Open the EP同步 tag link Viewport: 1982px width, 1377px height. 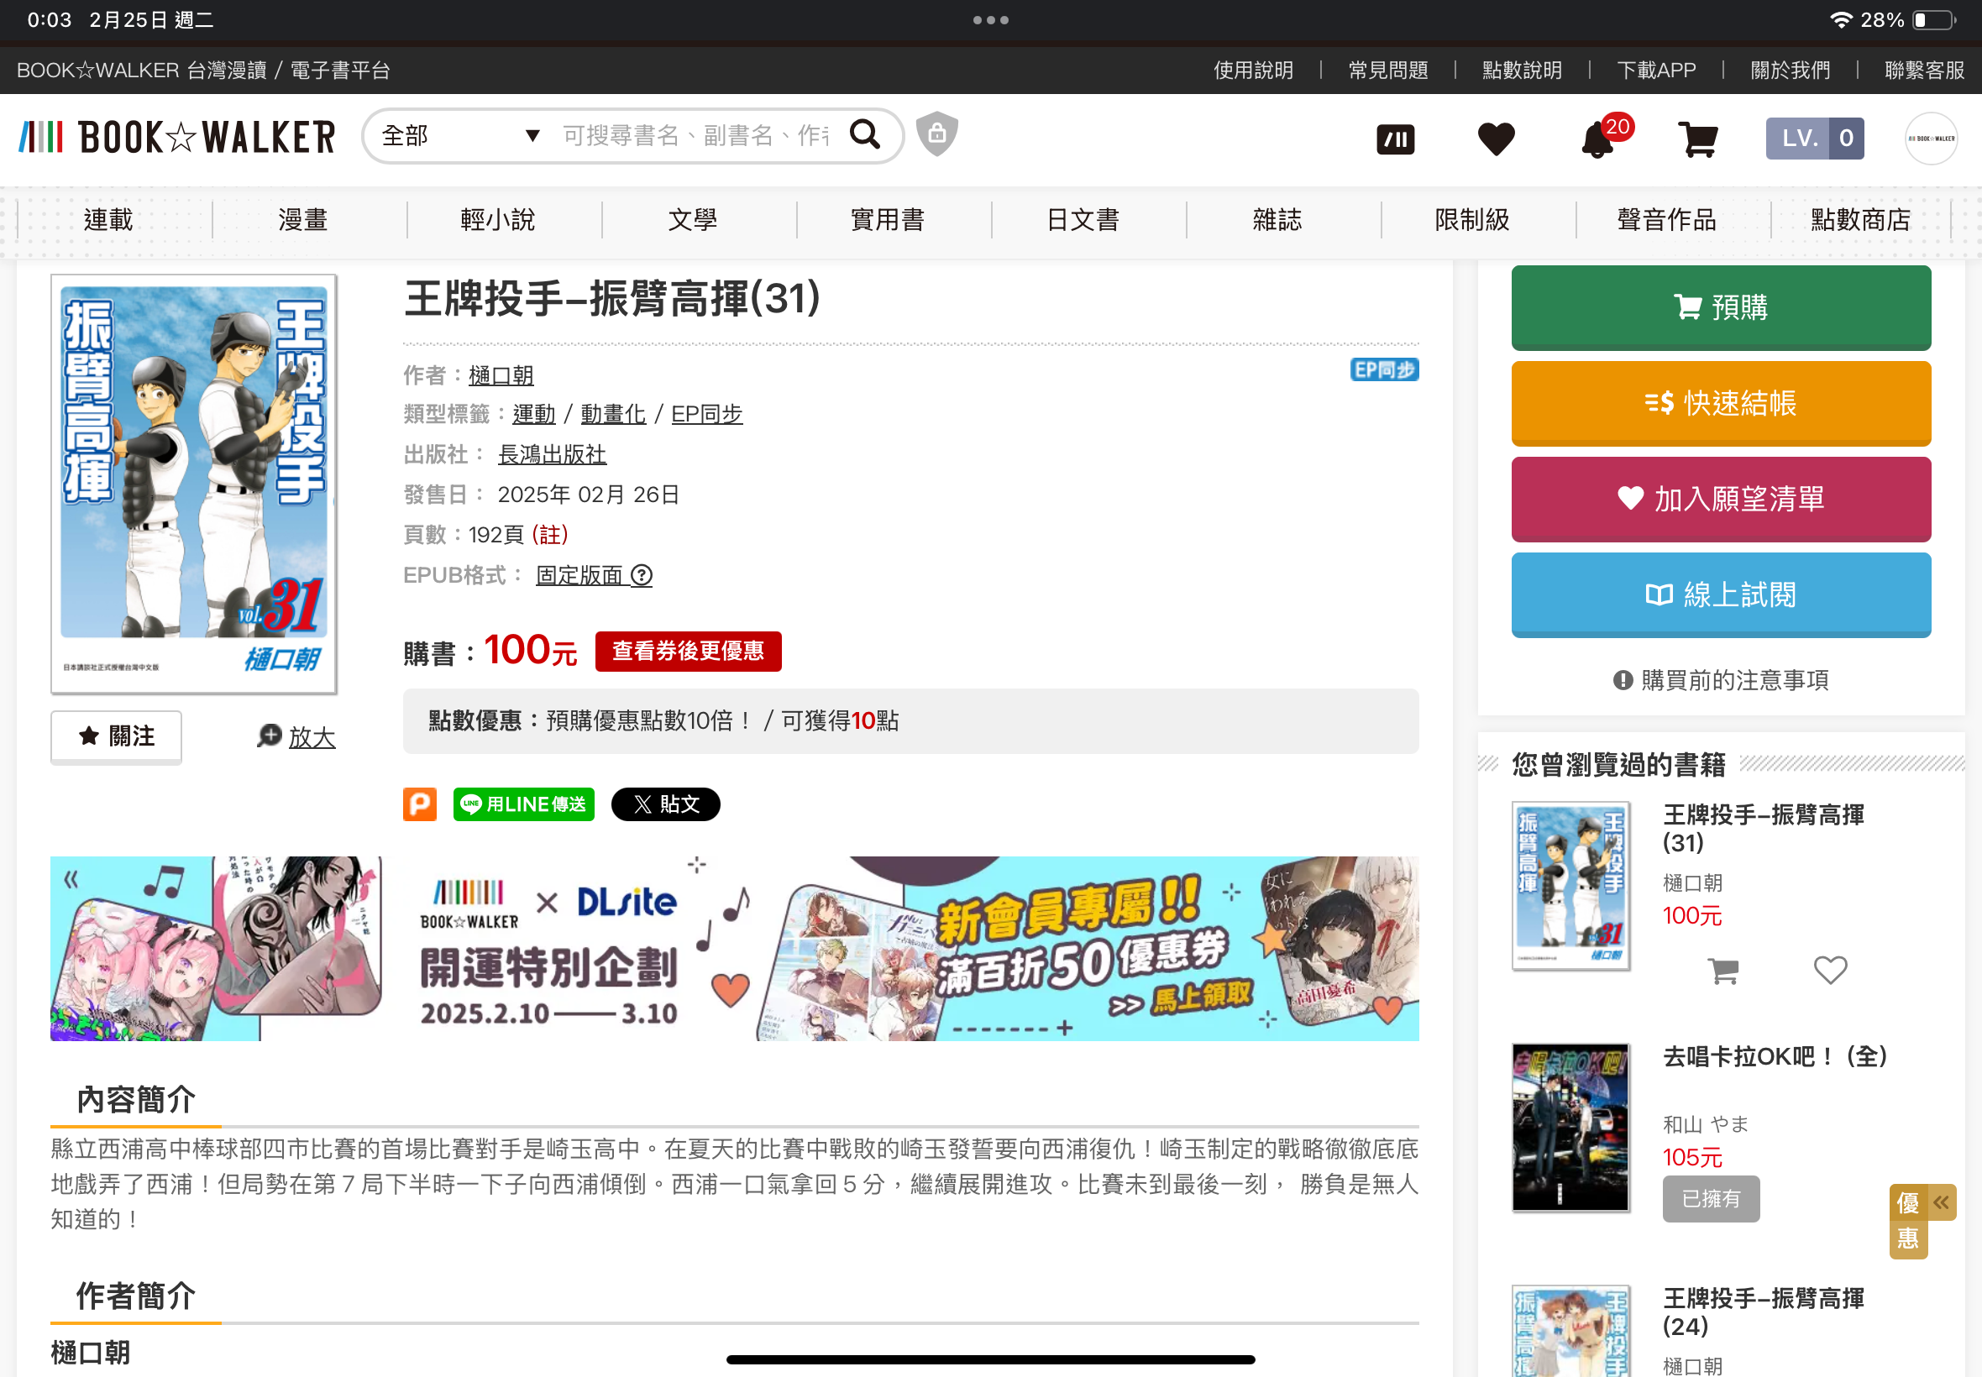click(706, 414)
